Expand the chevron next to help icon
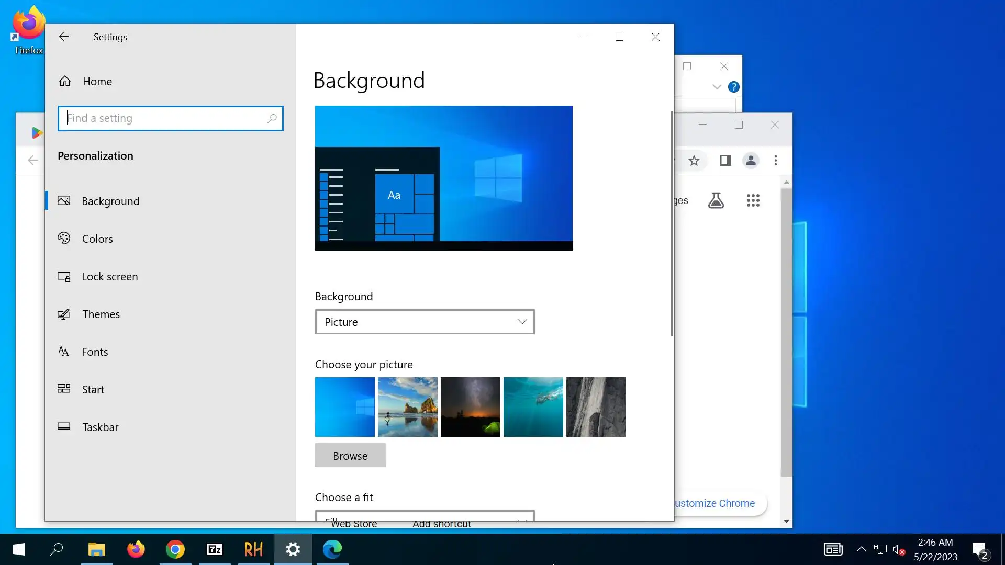 pyautogui.click(x=717, y=87)
